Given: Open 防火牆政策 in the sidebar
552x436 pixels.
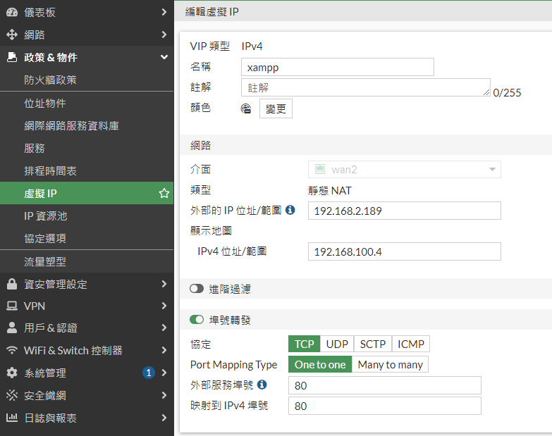Looking at the screenshot, I should coord(51,80).
